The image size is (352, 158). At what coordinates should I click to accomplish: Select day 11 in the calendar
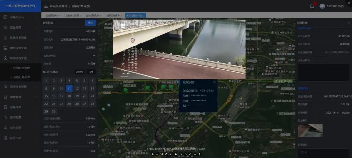(x=69, y=88)
